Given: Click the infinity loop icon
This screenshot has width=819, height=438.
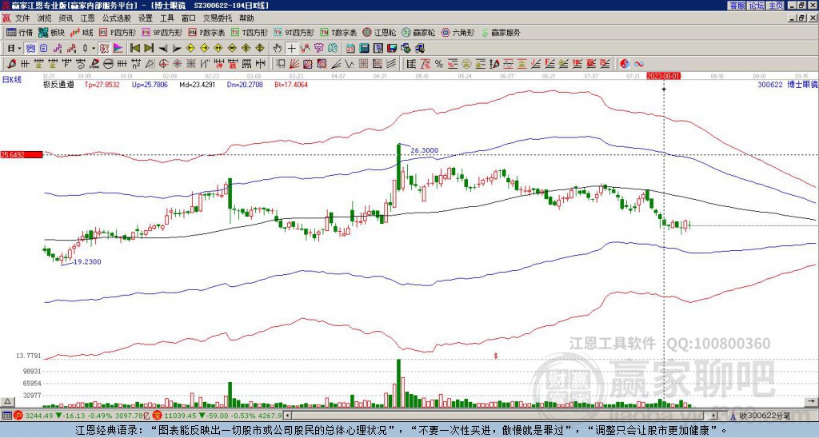Looking at the screenshot, I should tap(639, 64).
